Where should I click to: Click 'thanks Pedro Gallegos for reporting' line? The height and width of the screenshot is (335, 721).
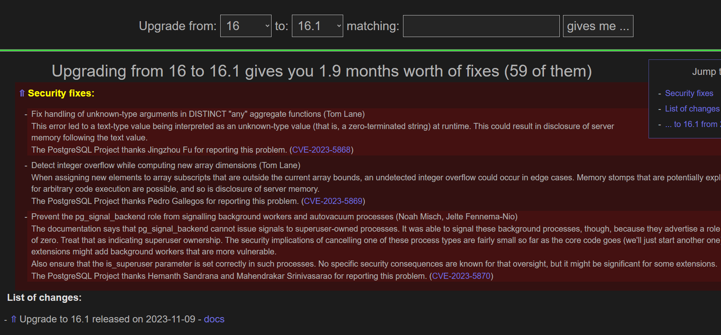coord(198,201)
